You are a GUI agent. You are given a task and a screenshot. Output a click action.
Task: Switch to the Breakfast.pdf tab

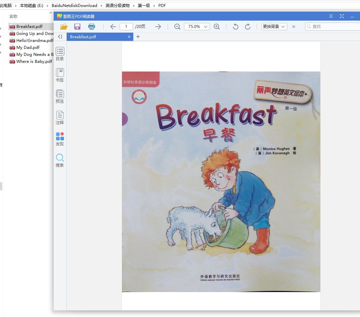click(x=100, y=37)
